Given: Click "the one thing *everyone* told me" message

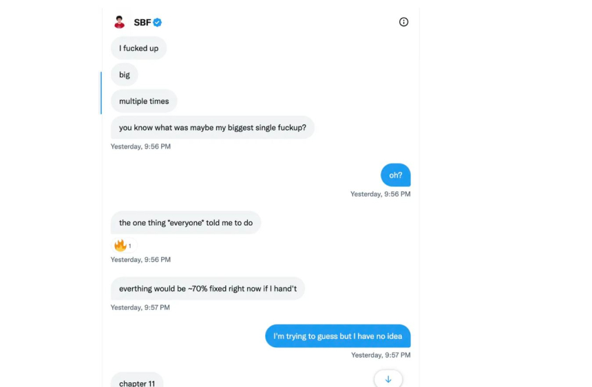Looking at the screenshot, I should [x=186, y=223].
